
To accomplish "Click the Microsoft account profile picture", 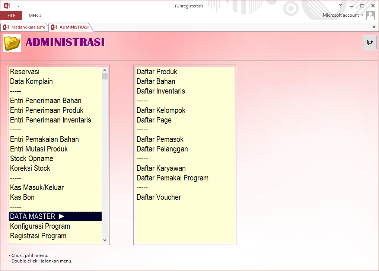I will pos(370,15).
